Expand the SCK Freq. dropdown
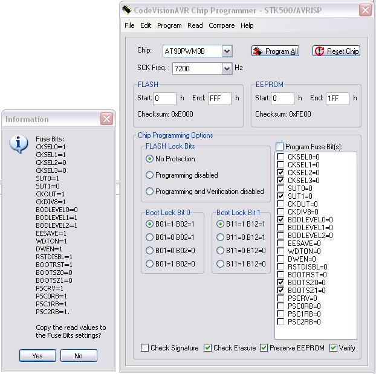376x374 pixels. [227, 69]
